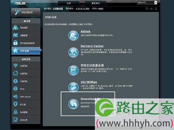Click the client status icon in header
174x130 pixels.
(147, 9)
